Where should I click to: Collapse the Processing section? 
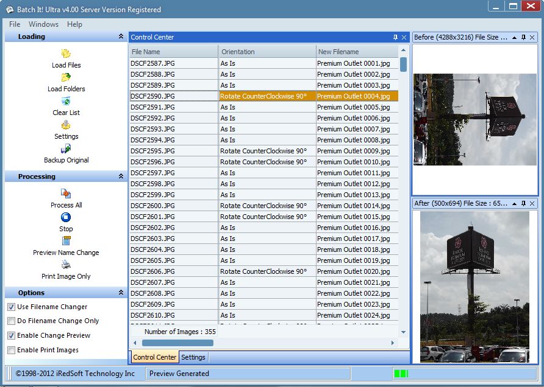[121, 177]
